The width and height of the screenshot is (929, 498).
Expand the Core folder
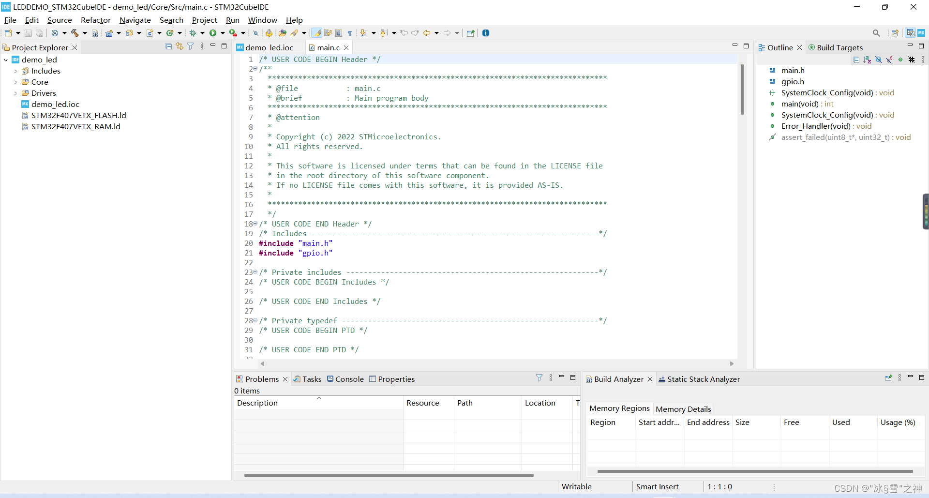tap(15, 82)
